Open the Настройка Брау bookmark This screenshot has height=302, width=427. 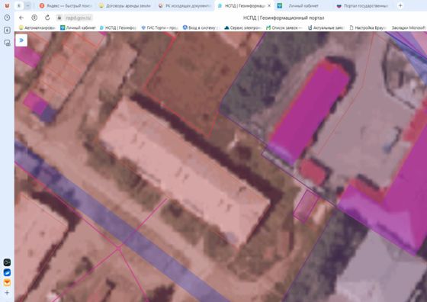368,27
